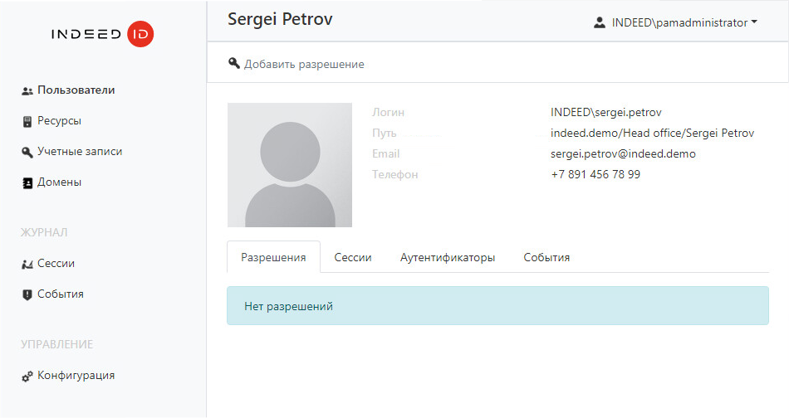Open Конфигурация page link
Screen dimensions: 789x418
76,376
